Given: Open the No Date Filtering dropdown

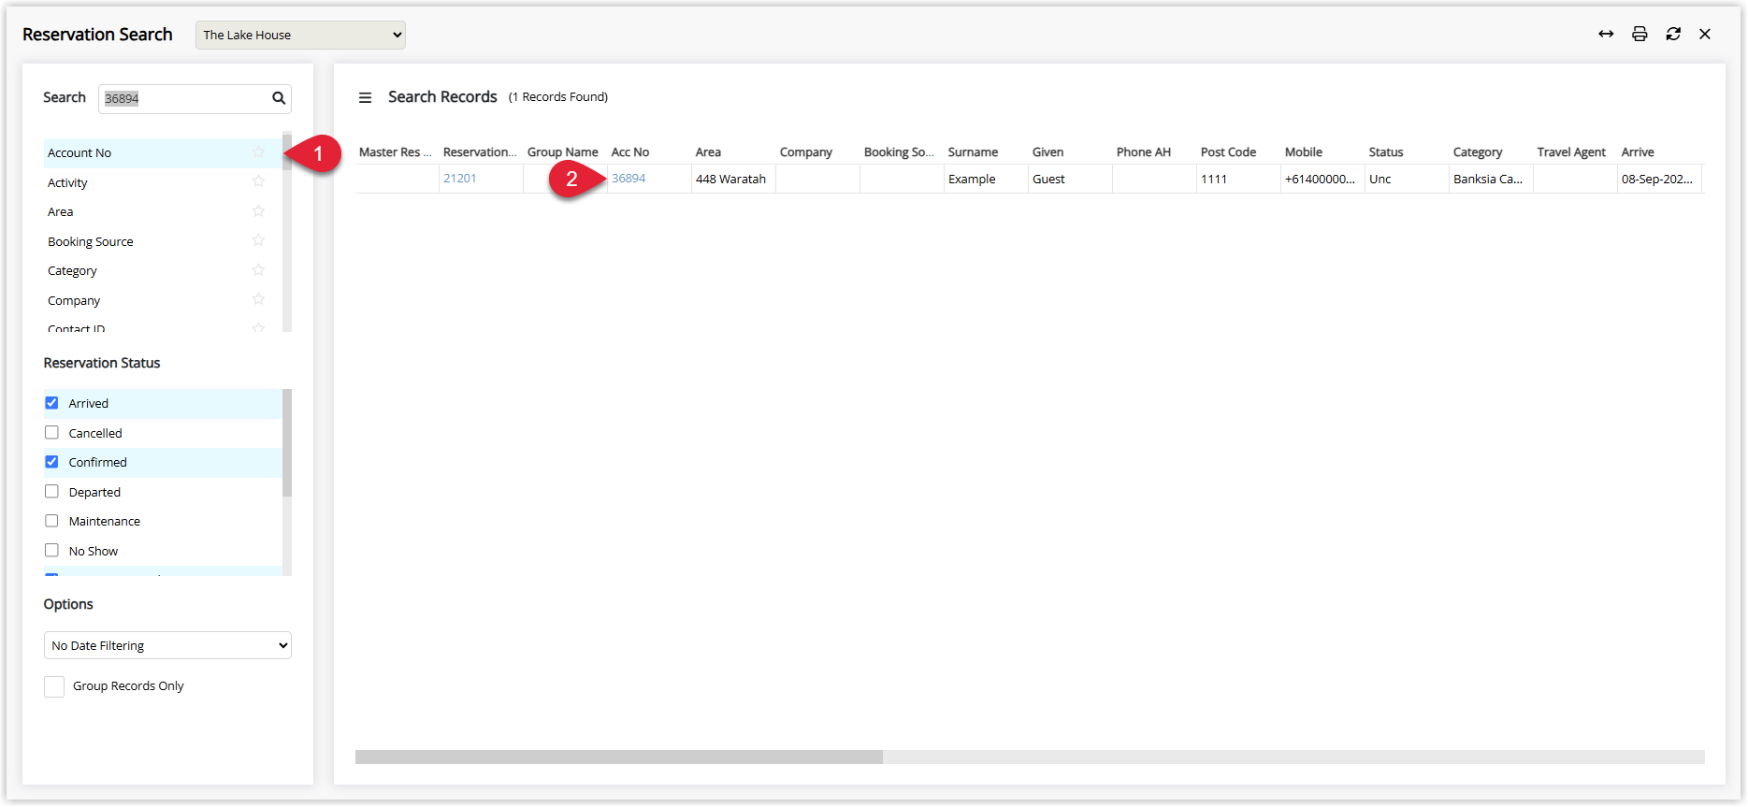Looking at the screenshot, I should (x=167, y=645).
